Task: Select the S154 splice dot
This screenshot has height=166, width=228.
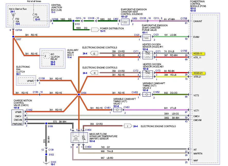Action: pyautogui.click(x=79, y=94)
